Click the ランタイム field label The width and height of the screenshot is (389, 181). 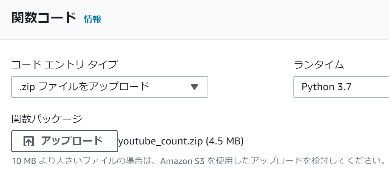point(319,65)
